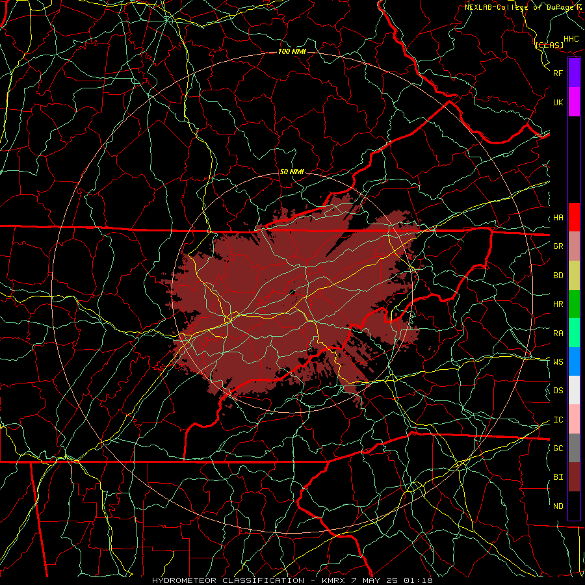
Task: Click the RA legend label
Action: click(x=558, y=333)
